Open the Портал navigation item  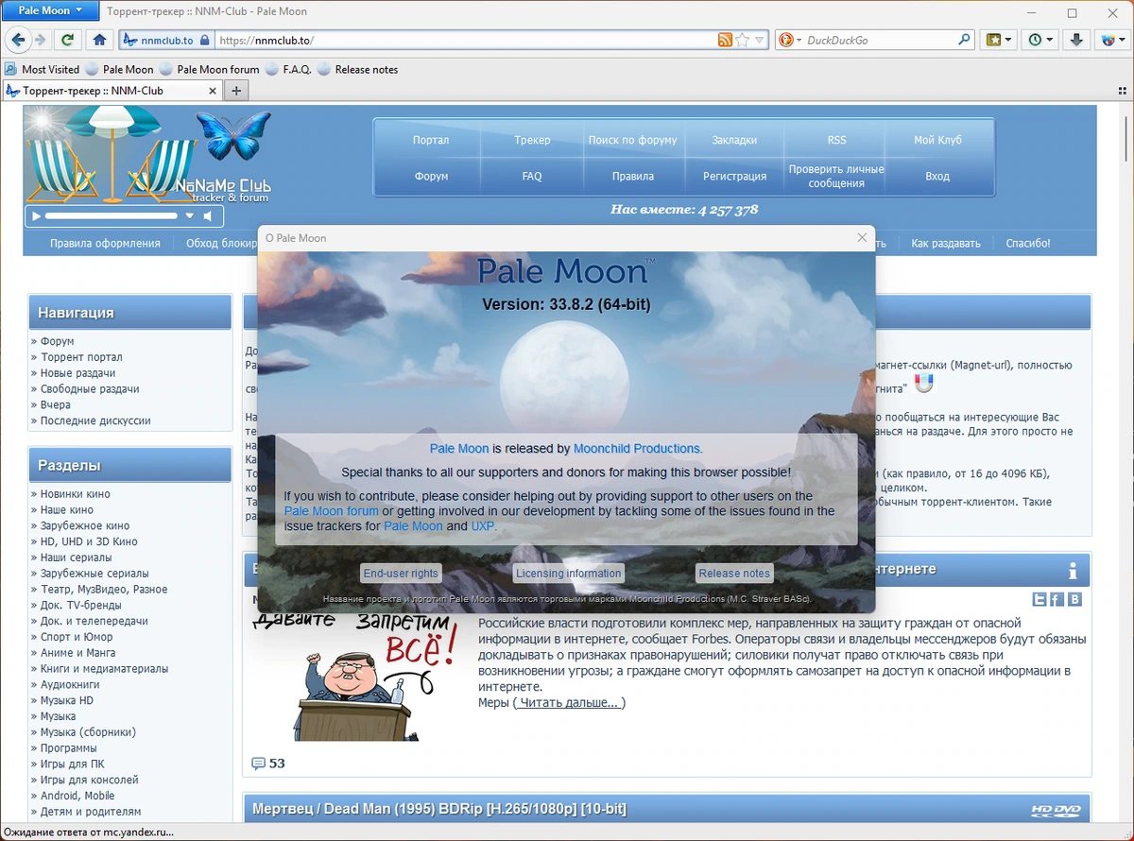click(x=431, y=140)
